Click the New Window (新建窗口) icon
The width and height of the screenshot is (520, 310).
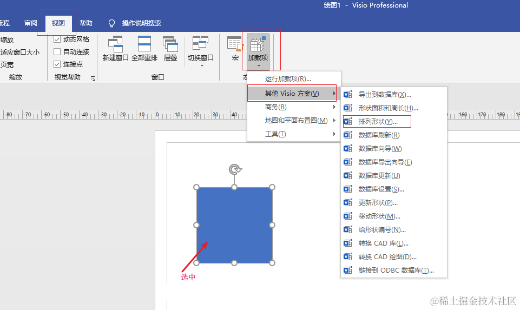[x=115, y=44]
